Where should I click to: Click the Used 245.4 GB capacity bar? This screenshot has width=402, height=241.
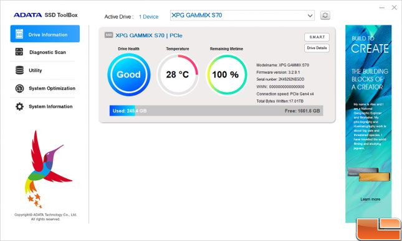(x=216, y=111)
